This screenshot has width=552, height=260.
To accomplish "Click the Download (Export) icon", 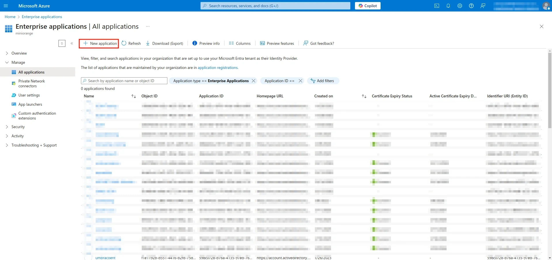I will (148, 43).
